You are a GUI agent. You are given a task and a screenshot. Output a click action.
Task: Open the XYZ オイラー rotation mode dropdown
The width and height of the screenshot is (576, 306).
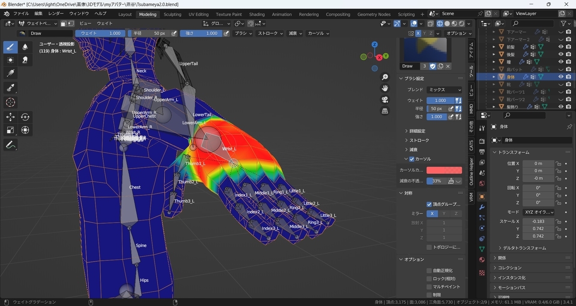point(539,212)
